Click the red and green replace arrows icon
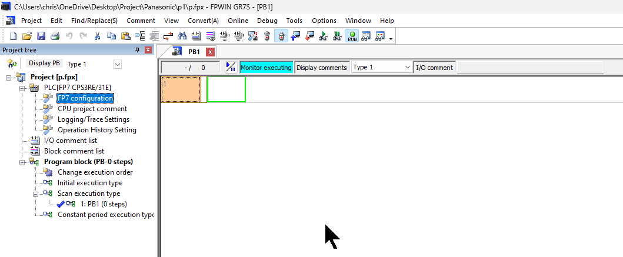The width and height of the screenshot is (623, 257). (168, 36)
